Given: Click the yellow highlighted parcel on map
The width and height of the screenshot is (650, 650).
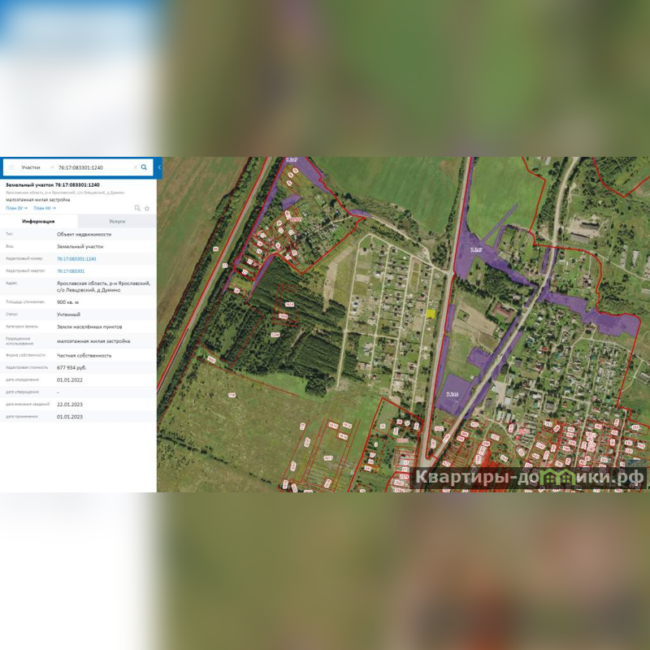Looking at the screenshot, I should (x=431, y=313).
